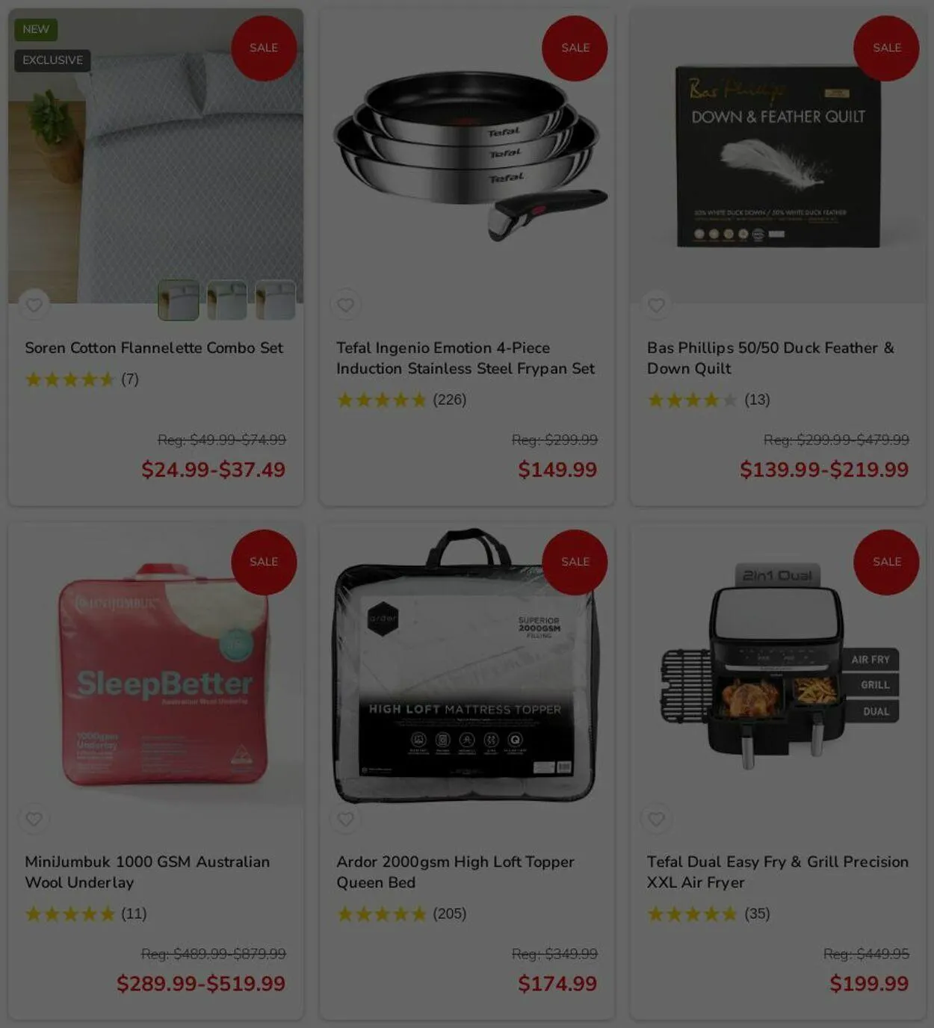Open MiniJumbuk 1000 GSM Wool Underlay link
This screenshot has height=1028, width=934.
coord(147,872)
